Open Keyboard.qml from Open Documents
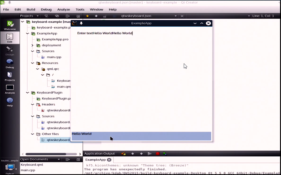 pos(32,165)
